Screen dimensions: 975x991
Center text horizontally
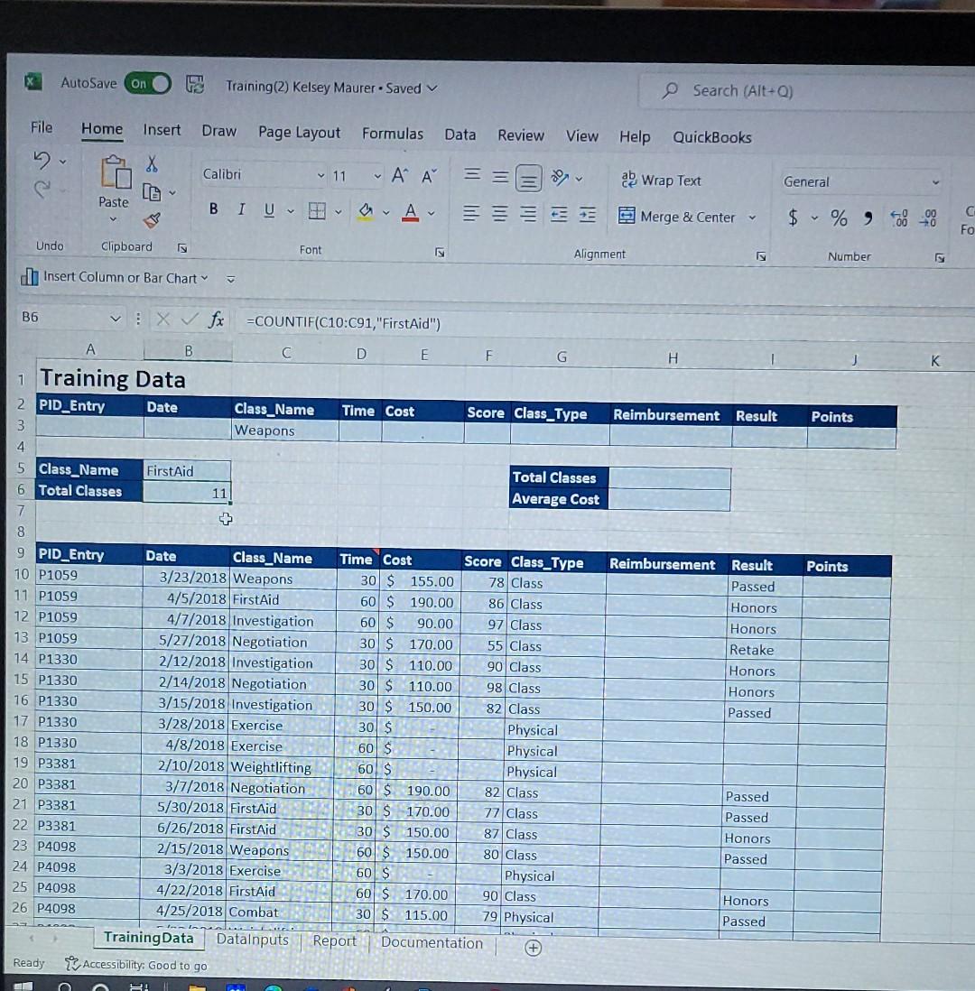[499, 214]
